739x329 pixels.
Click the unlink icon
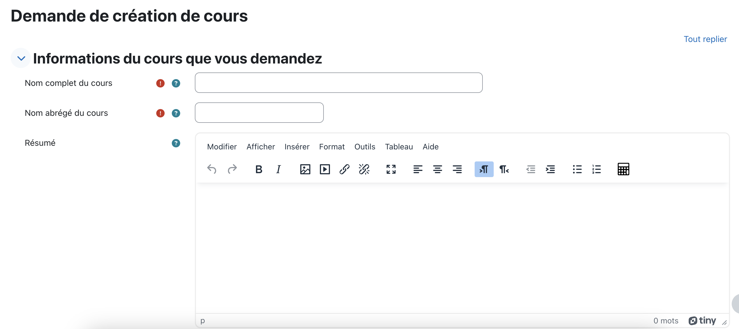(x=364, y=169)
